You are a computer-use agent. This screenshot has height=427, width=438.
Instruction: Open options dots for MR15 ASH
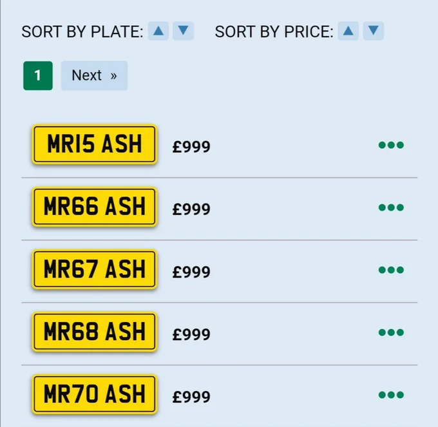391,145
